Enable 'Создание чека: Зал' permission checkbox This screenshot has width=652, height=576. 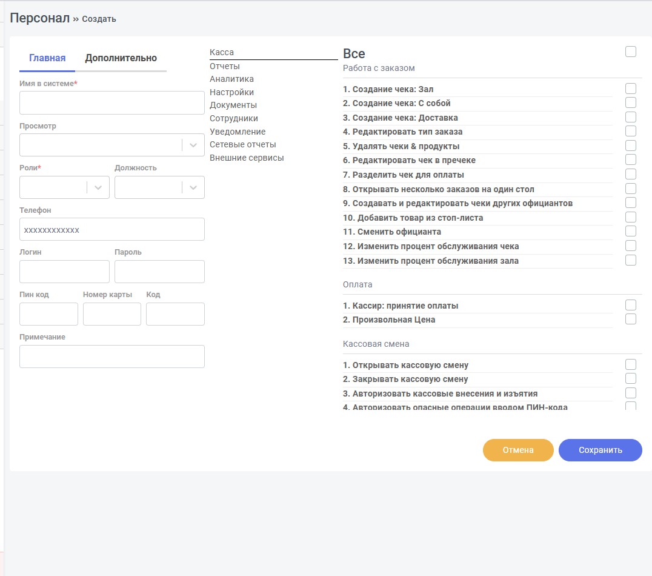(630, 89)
